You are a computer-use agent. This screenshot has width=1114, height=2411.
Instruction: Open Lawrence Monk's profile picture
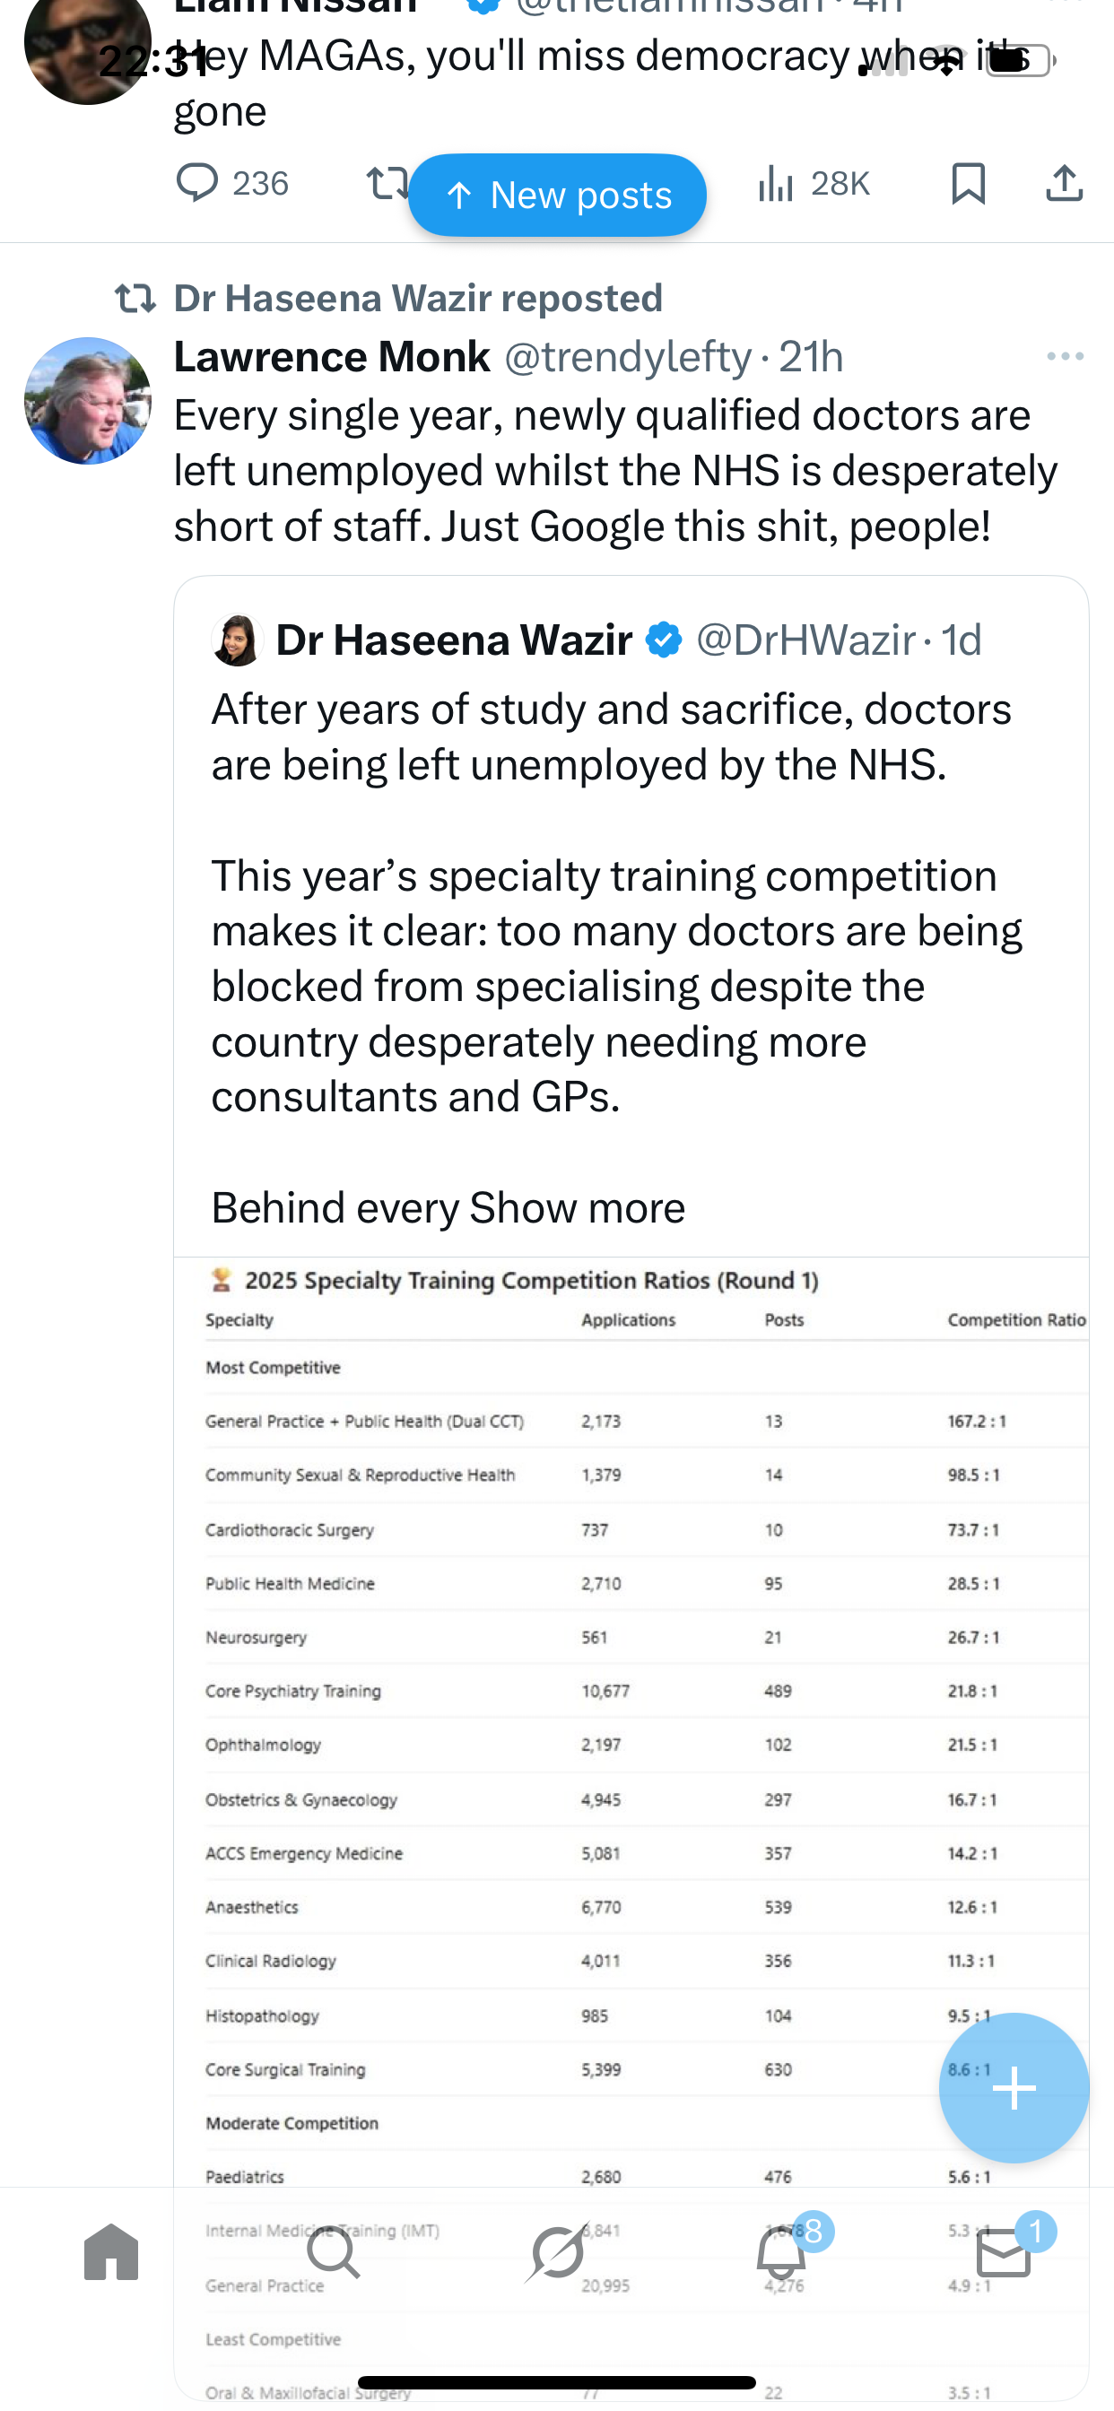click(88, 401)
